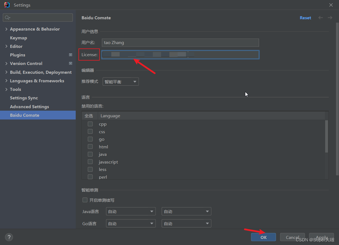Image resolution: width=339 pixels, height=245 pixels.
Task: Click the search magnifier icon in settings
Action: click(7, 18)
